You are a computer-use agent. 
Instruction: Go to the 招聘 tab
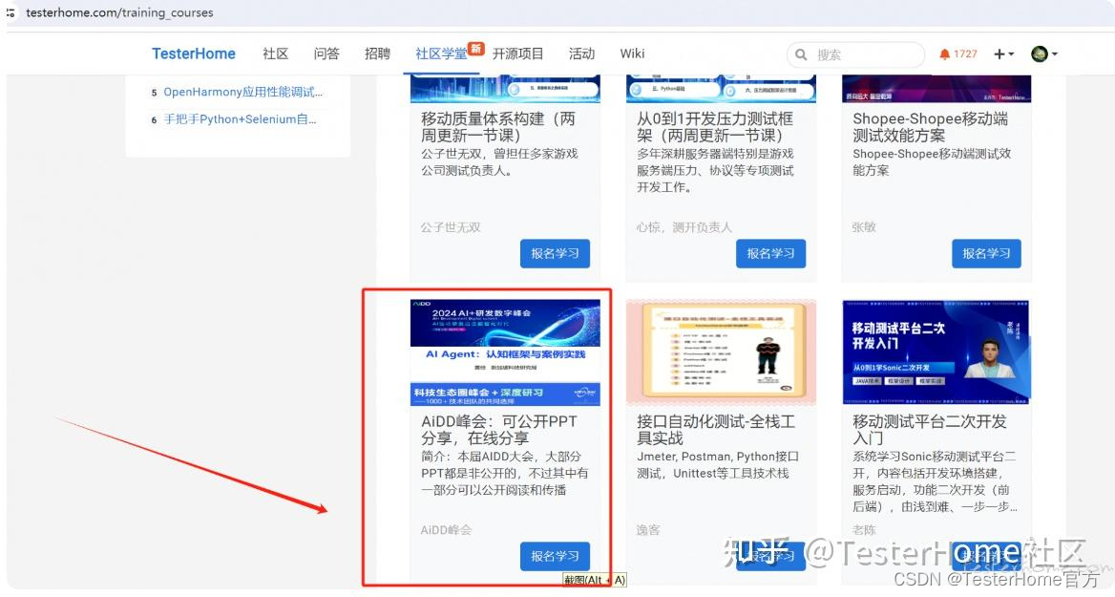pyautogui.click(x=377, y=53)
